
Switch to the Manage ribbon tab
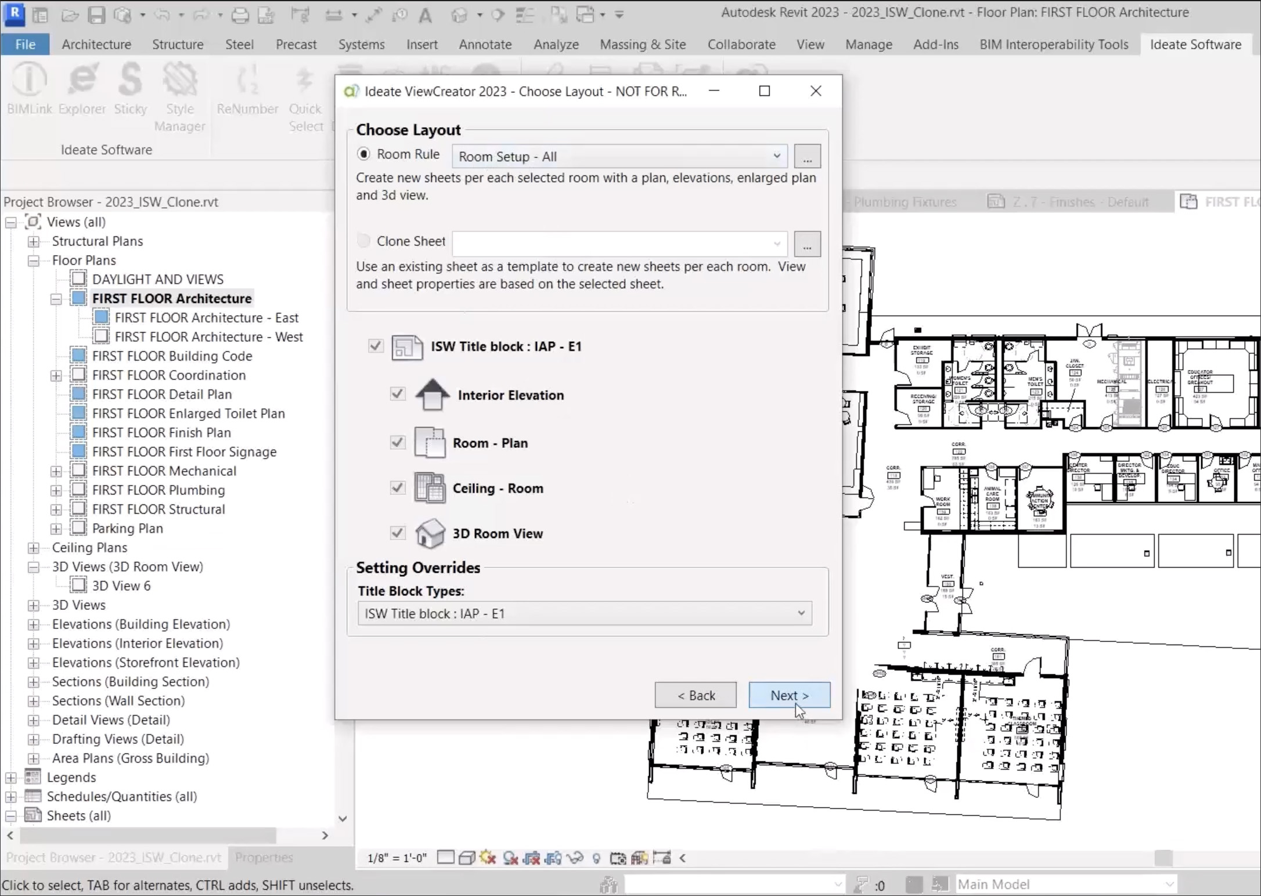pos(869,45)
